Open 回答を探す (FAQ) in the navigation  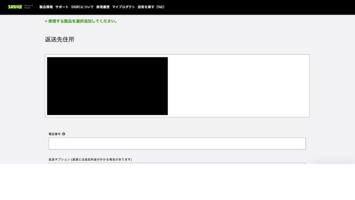tap(151, 7)
